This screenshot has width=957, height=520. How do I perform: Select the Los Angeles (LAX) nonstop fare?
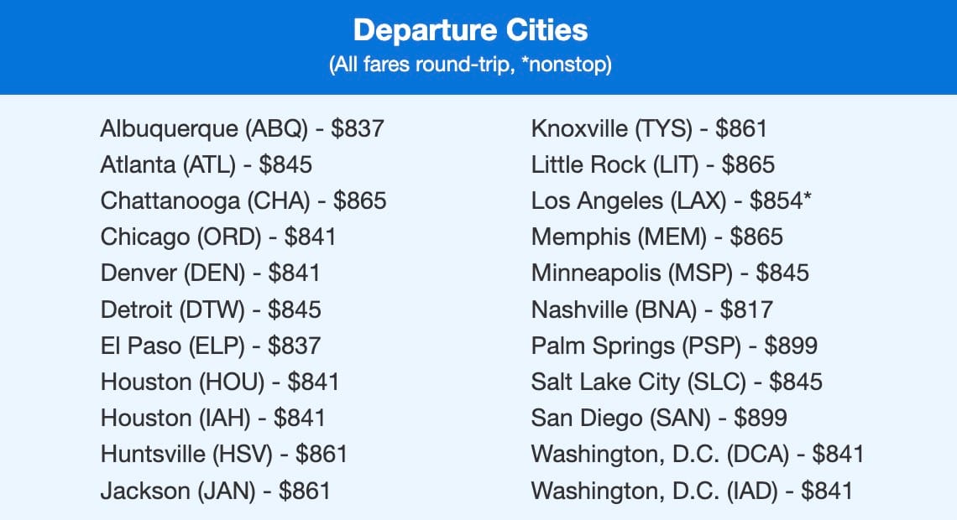pos(672,201)
